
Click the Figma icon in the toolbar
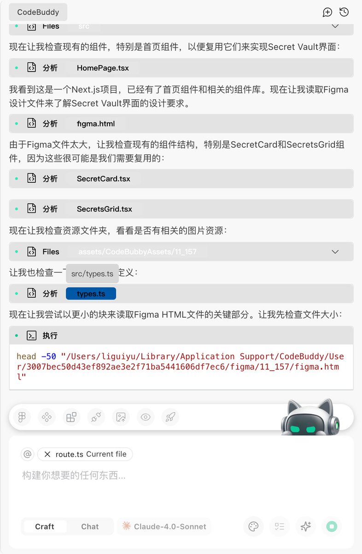pyautogui.click(x=22, y=417)
